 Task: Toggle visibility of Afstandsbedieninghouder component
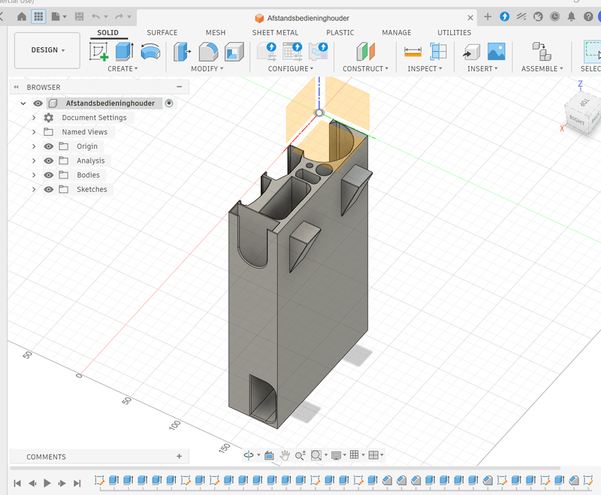point(38,103)
